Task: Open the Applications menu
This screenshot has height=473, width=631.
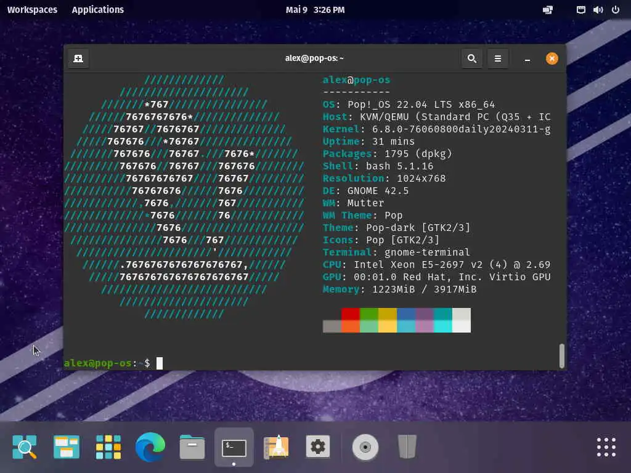Action: coord(98,10)
